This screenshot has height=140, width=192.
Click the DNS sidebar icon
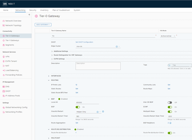tap(4, 86)
